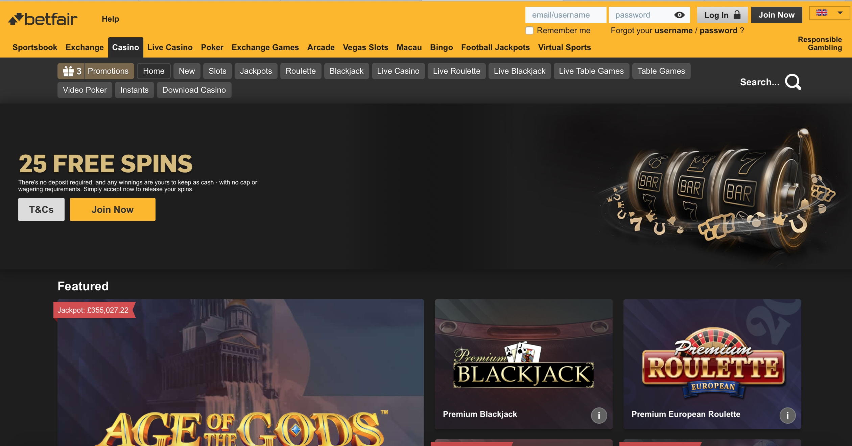Show password with the eye icon

pos(679,15)
